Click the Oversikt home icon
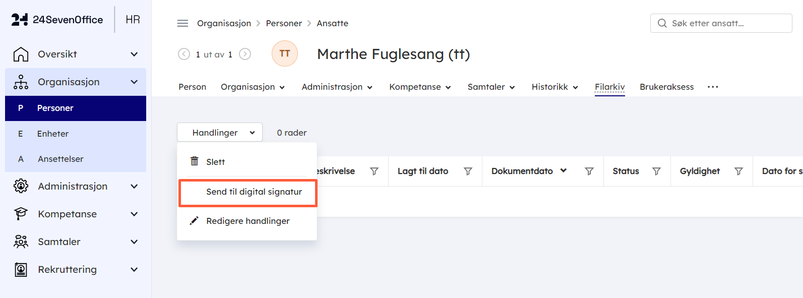Viewport: 803px width, 298px height. (x=21, y=54)
